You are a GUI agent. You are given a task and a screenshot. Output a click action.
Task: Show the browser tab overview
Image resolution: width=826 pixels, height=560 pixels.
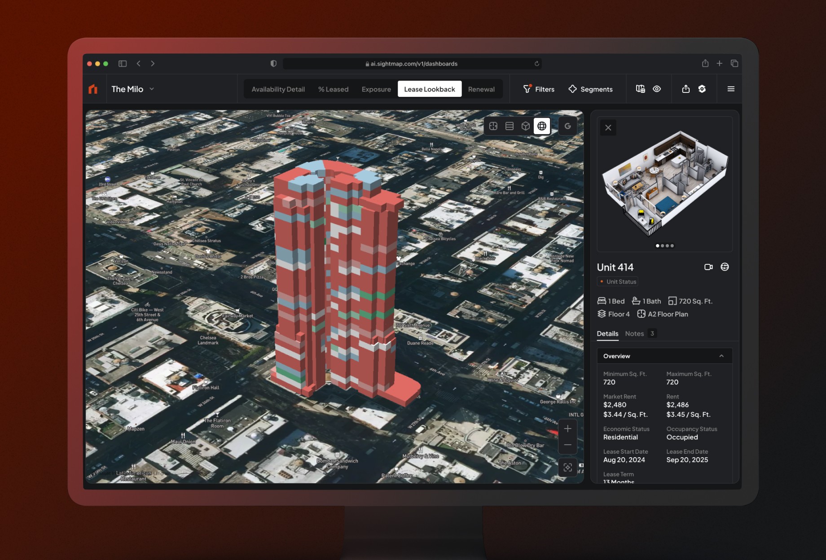click(x=734, y=64)
